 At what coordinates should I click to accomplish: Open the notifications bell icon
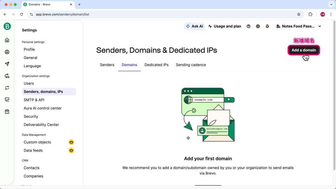(x=267, y=26)
